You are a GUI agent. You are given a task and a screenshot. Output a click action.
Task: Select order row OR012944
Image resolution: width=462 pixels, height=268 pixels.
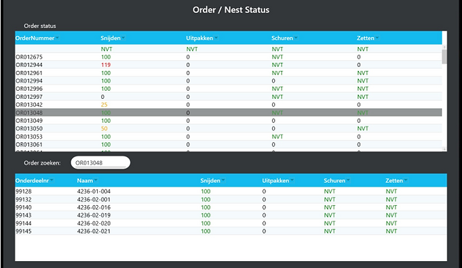click(x=229, y=65)
